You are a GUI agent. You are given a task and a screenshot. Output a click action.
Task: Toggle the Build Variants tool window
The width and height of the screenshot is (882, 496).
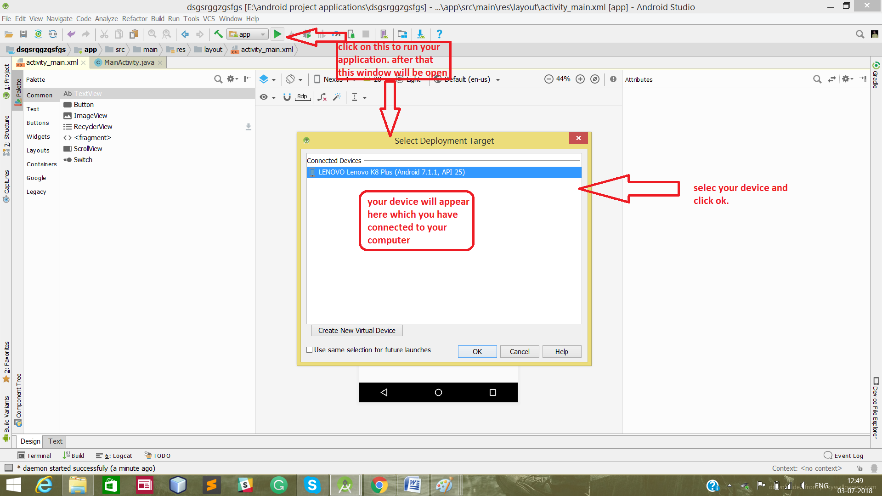(x=6, y=418)
